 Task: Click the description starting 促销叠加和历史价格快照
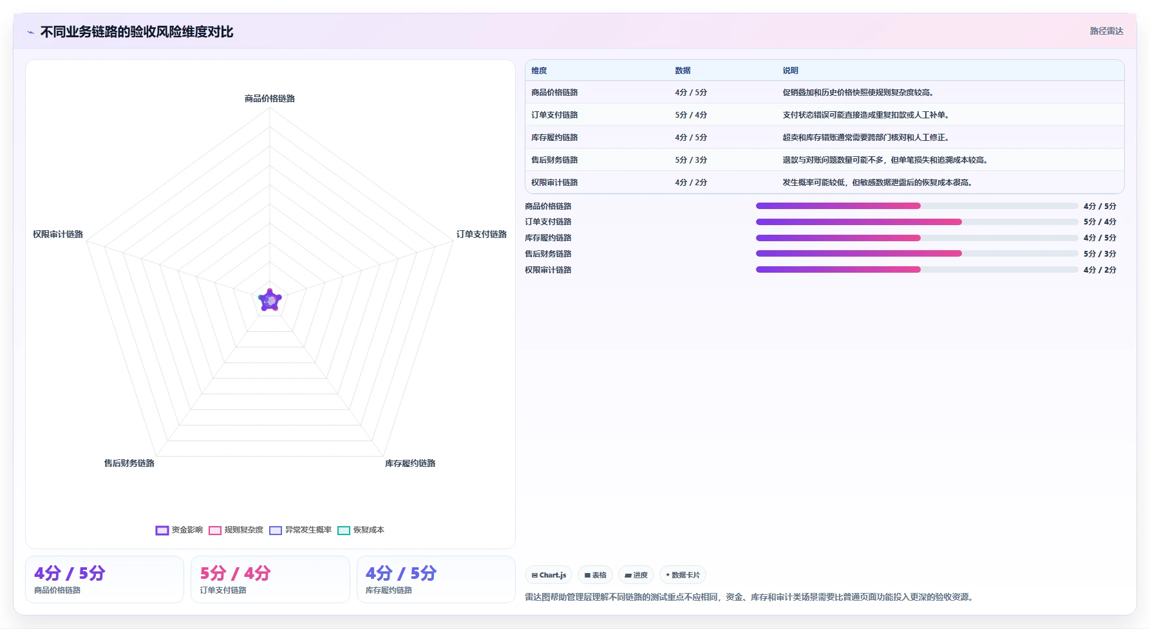[x=858, y=93]
